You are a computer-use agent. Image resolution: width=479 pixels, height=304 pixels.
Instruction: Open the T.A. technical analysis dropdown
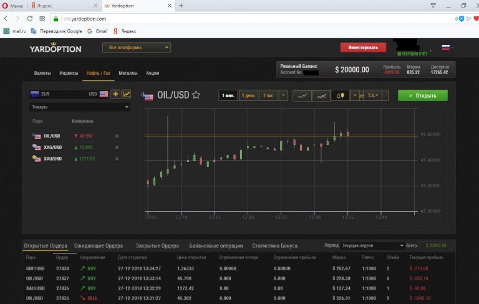(372, 95)
